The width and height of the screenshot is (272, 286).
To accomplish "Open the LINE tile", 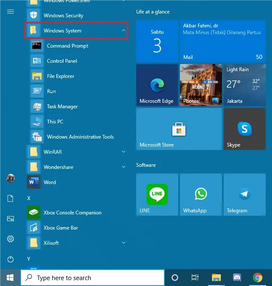I will click(157, 195).
